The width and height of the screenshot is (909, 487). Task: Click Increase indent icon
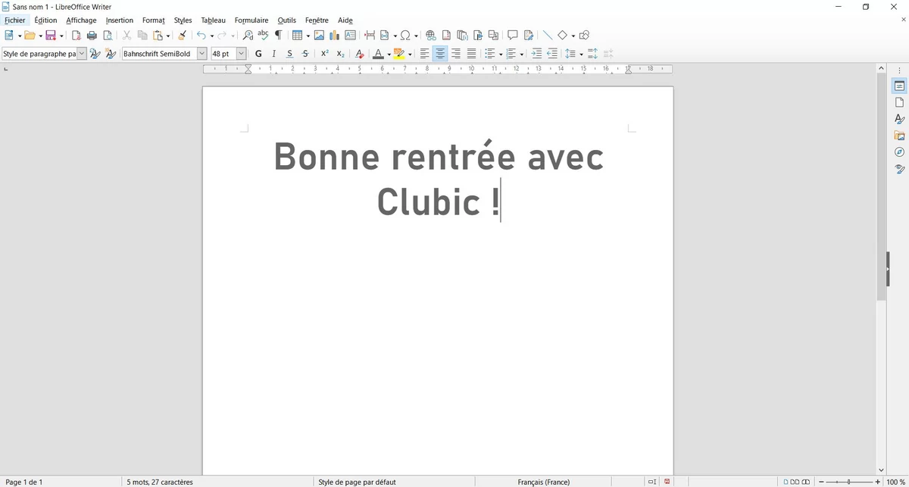click(536, 54)
